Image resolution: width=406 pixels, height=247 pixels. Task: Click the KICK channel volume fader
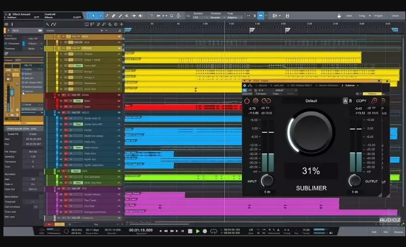(12, 92)
